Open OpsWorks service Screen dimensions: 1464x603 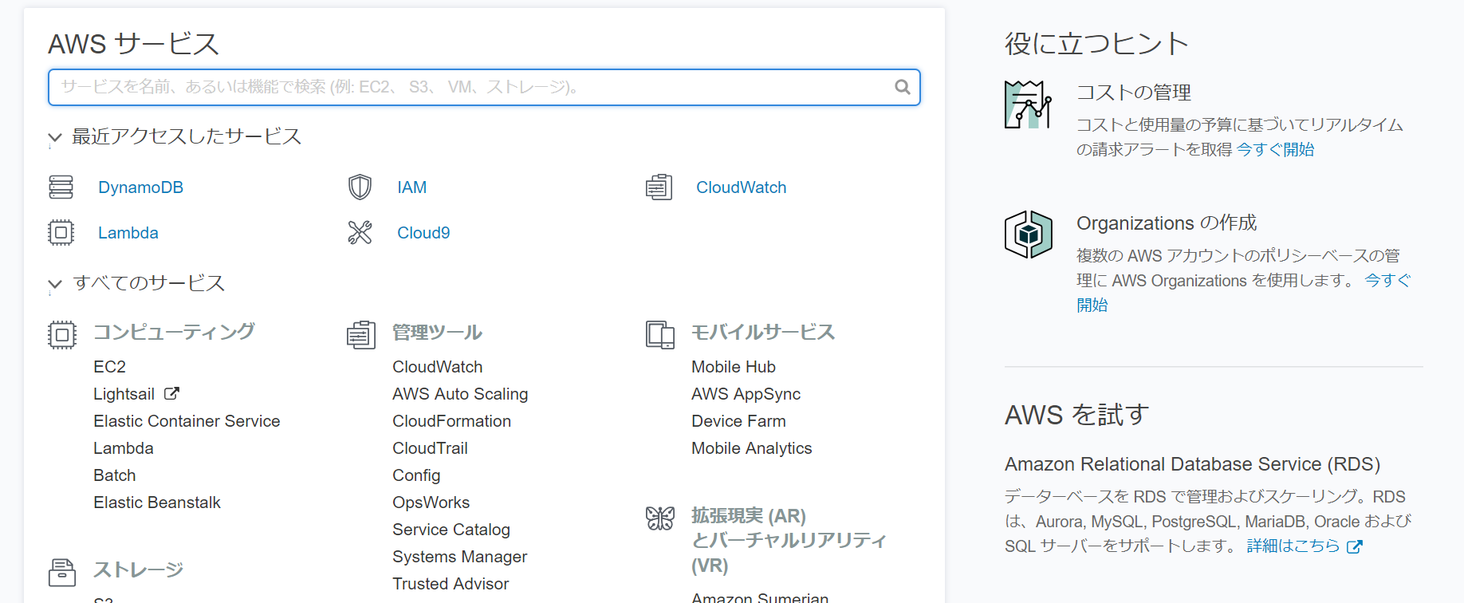tap(431, 503)
